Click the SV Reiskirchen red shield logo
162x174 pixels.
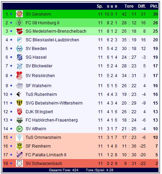[19, 76]
